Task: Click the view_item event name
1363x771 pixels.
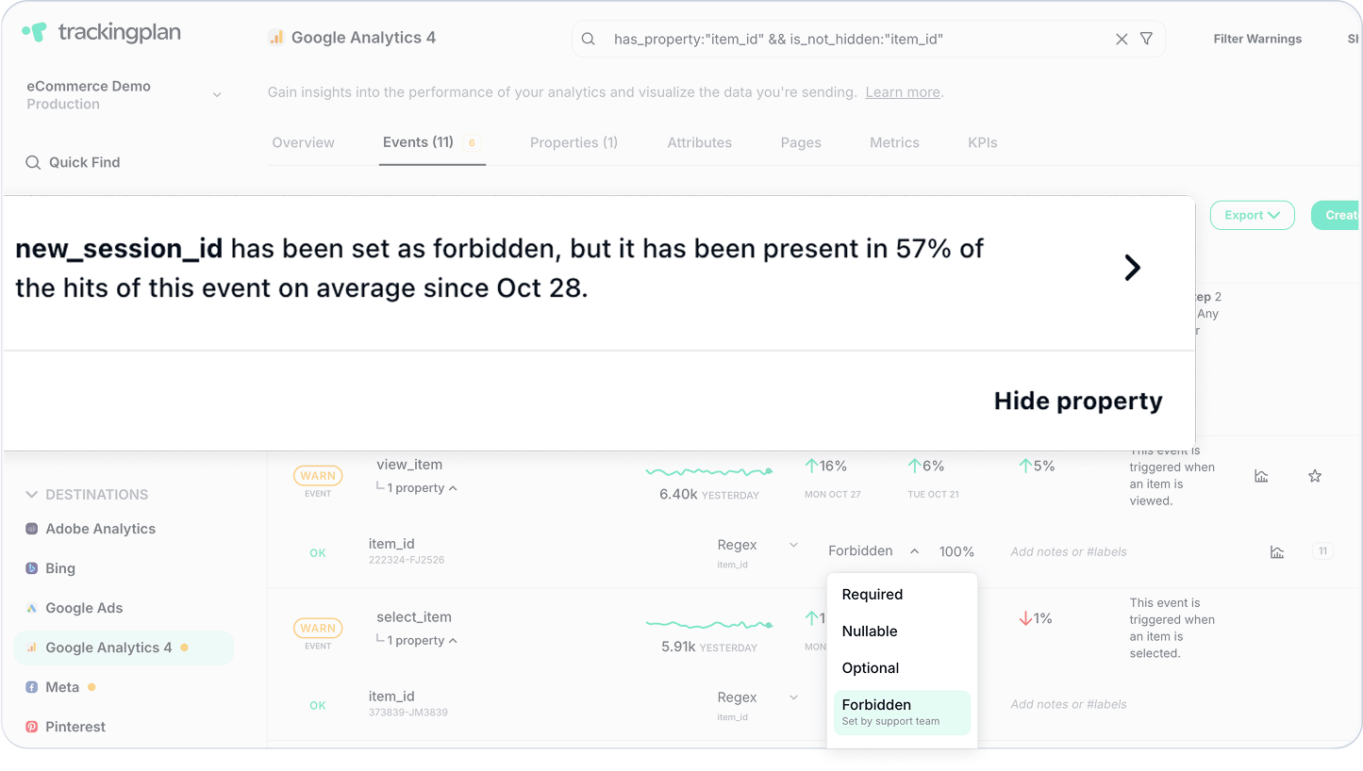Action: (x=409, y=465)
